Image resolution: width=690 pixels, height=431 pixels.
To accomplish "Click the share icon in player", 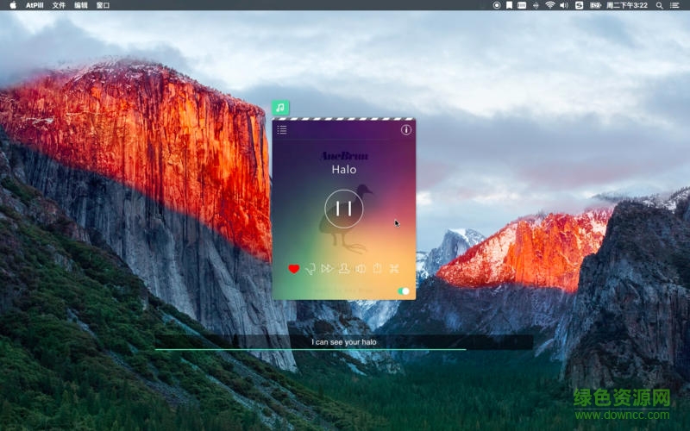I will [x=377, y=269].
